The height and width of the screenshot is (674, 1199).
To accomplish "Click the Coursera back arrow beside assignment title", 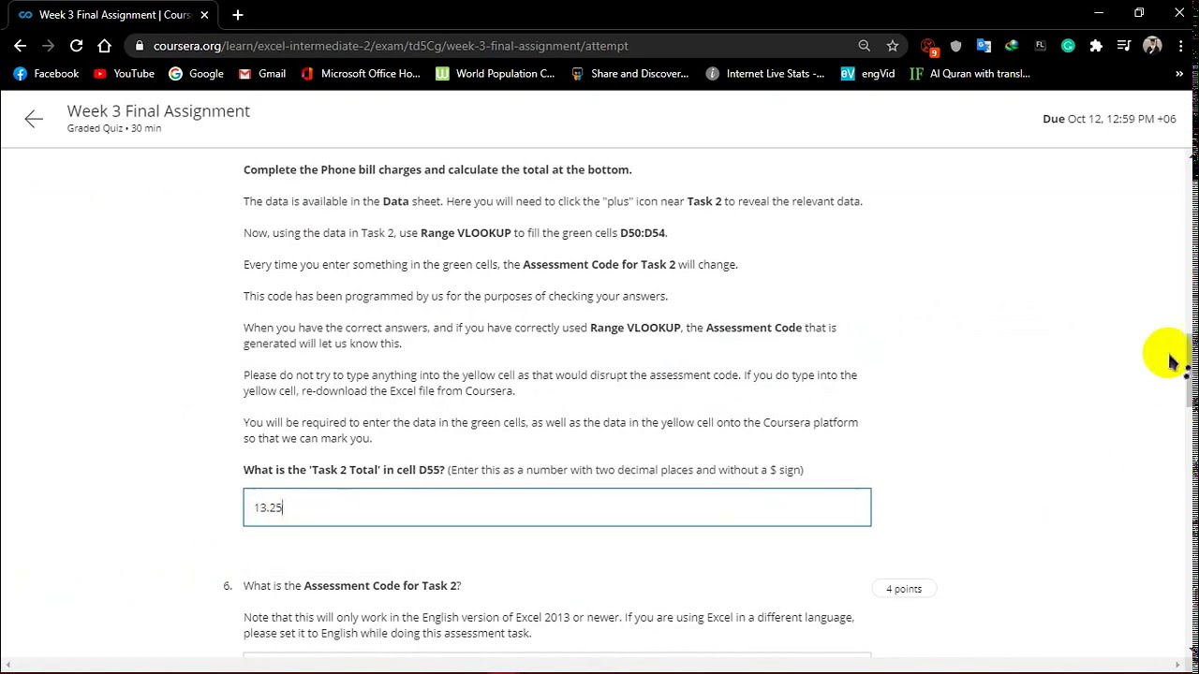I will click(34, 118).
